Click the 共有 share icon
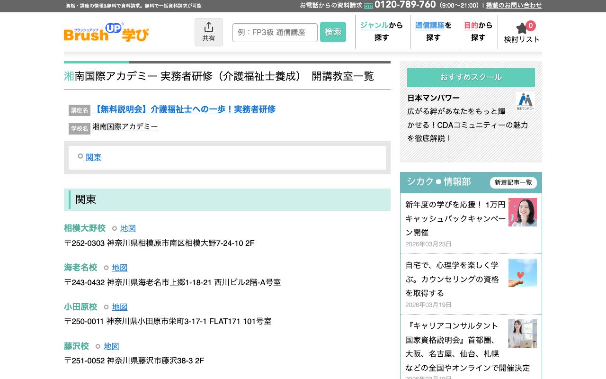 point(208,27)
